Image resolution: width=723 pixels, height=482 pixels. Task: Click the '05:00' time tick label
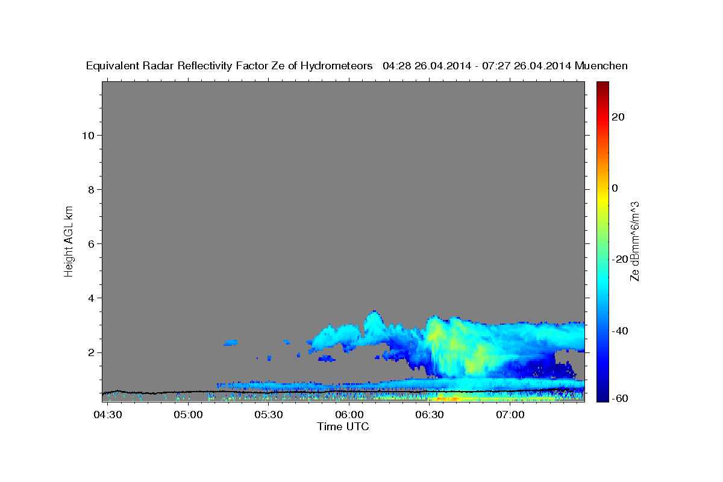[189, 415]
